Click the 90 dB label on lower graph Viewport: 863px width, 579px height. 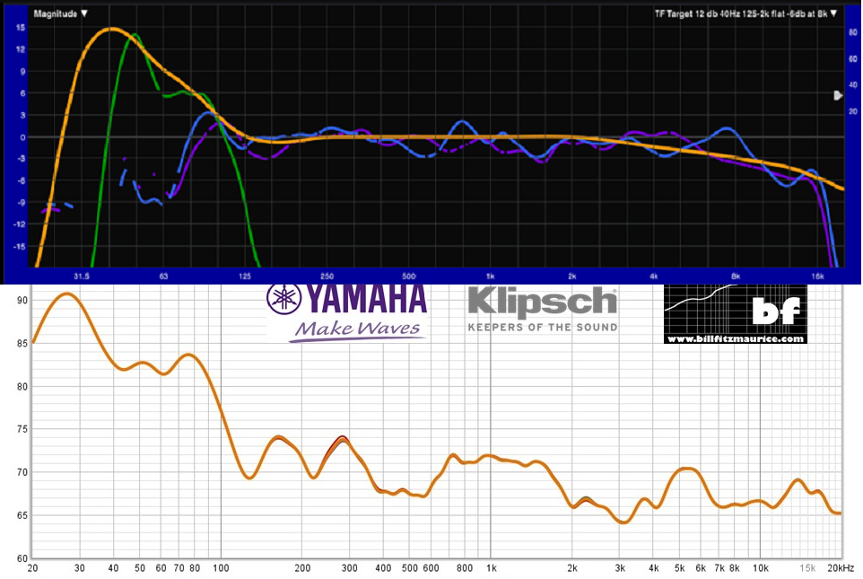click(x=22, y=301)
